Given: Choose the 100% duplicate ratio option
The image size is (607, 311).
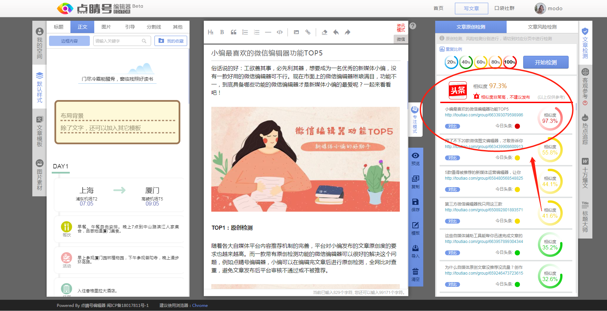Looking at the screenshot, I should click(510, 62).
